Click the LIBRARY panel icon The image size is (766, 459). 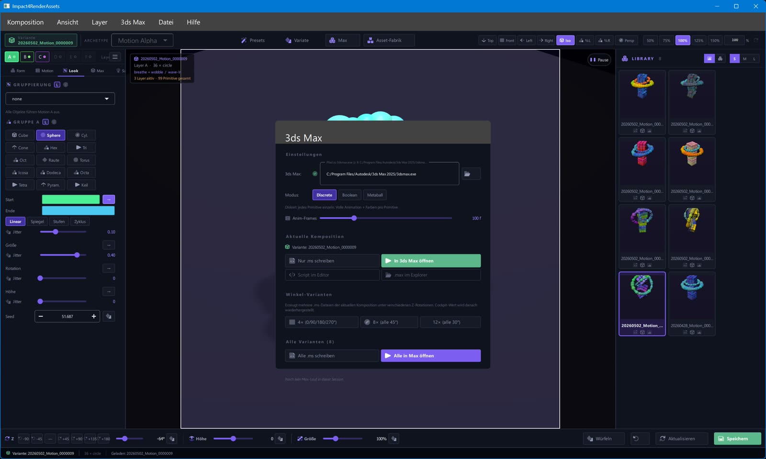click(625, 58)
